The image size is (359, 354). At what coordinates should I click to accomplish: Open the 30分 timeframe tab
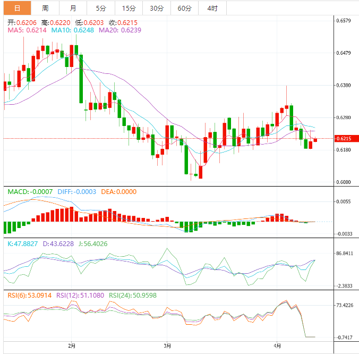[157, 8]
